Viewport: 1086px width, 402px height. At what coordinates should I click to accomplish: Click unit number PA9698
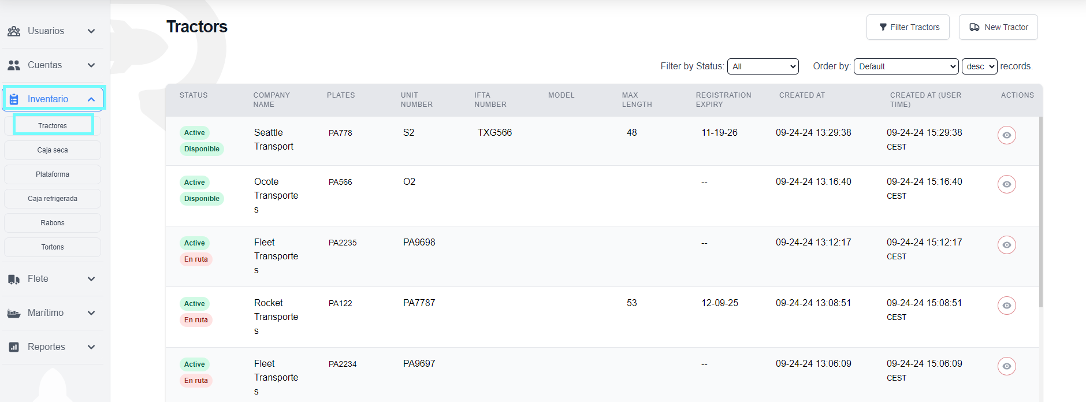click(419, 243)
